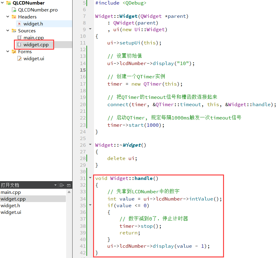The height and width of the screenshot is (258, 279).
Task: Fold the constructor at line 9
Action: pyautogui.click(x=90, y=29)
